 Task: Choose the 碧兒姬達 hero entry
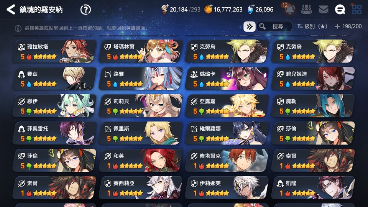(x=313, y=78)
